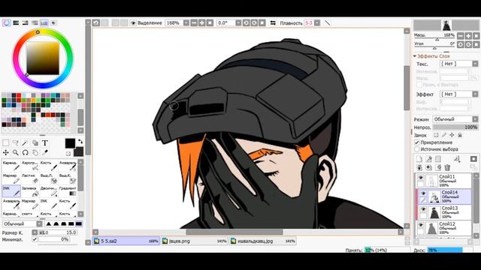Select the Hand pan tool

pyautogui.click(x=35, y=152)
